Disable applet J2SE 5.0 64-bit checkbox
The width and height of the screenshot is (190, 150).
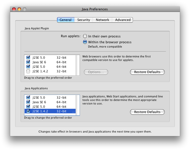tap(28, 67)
